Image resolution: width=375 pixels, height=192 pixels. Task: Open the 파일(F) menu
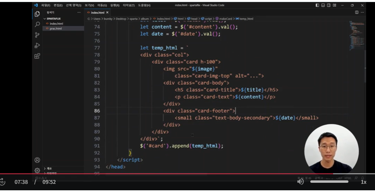[46, 5]
